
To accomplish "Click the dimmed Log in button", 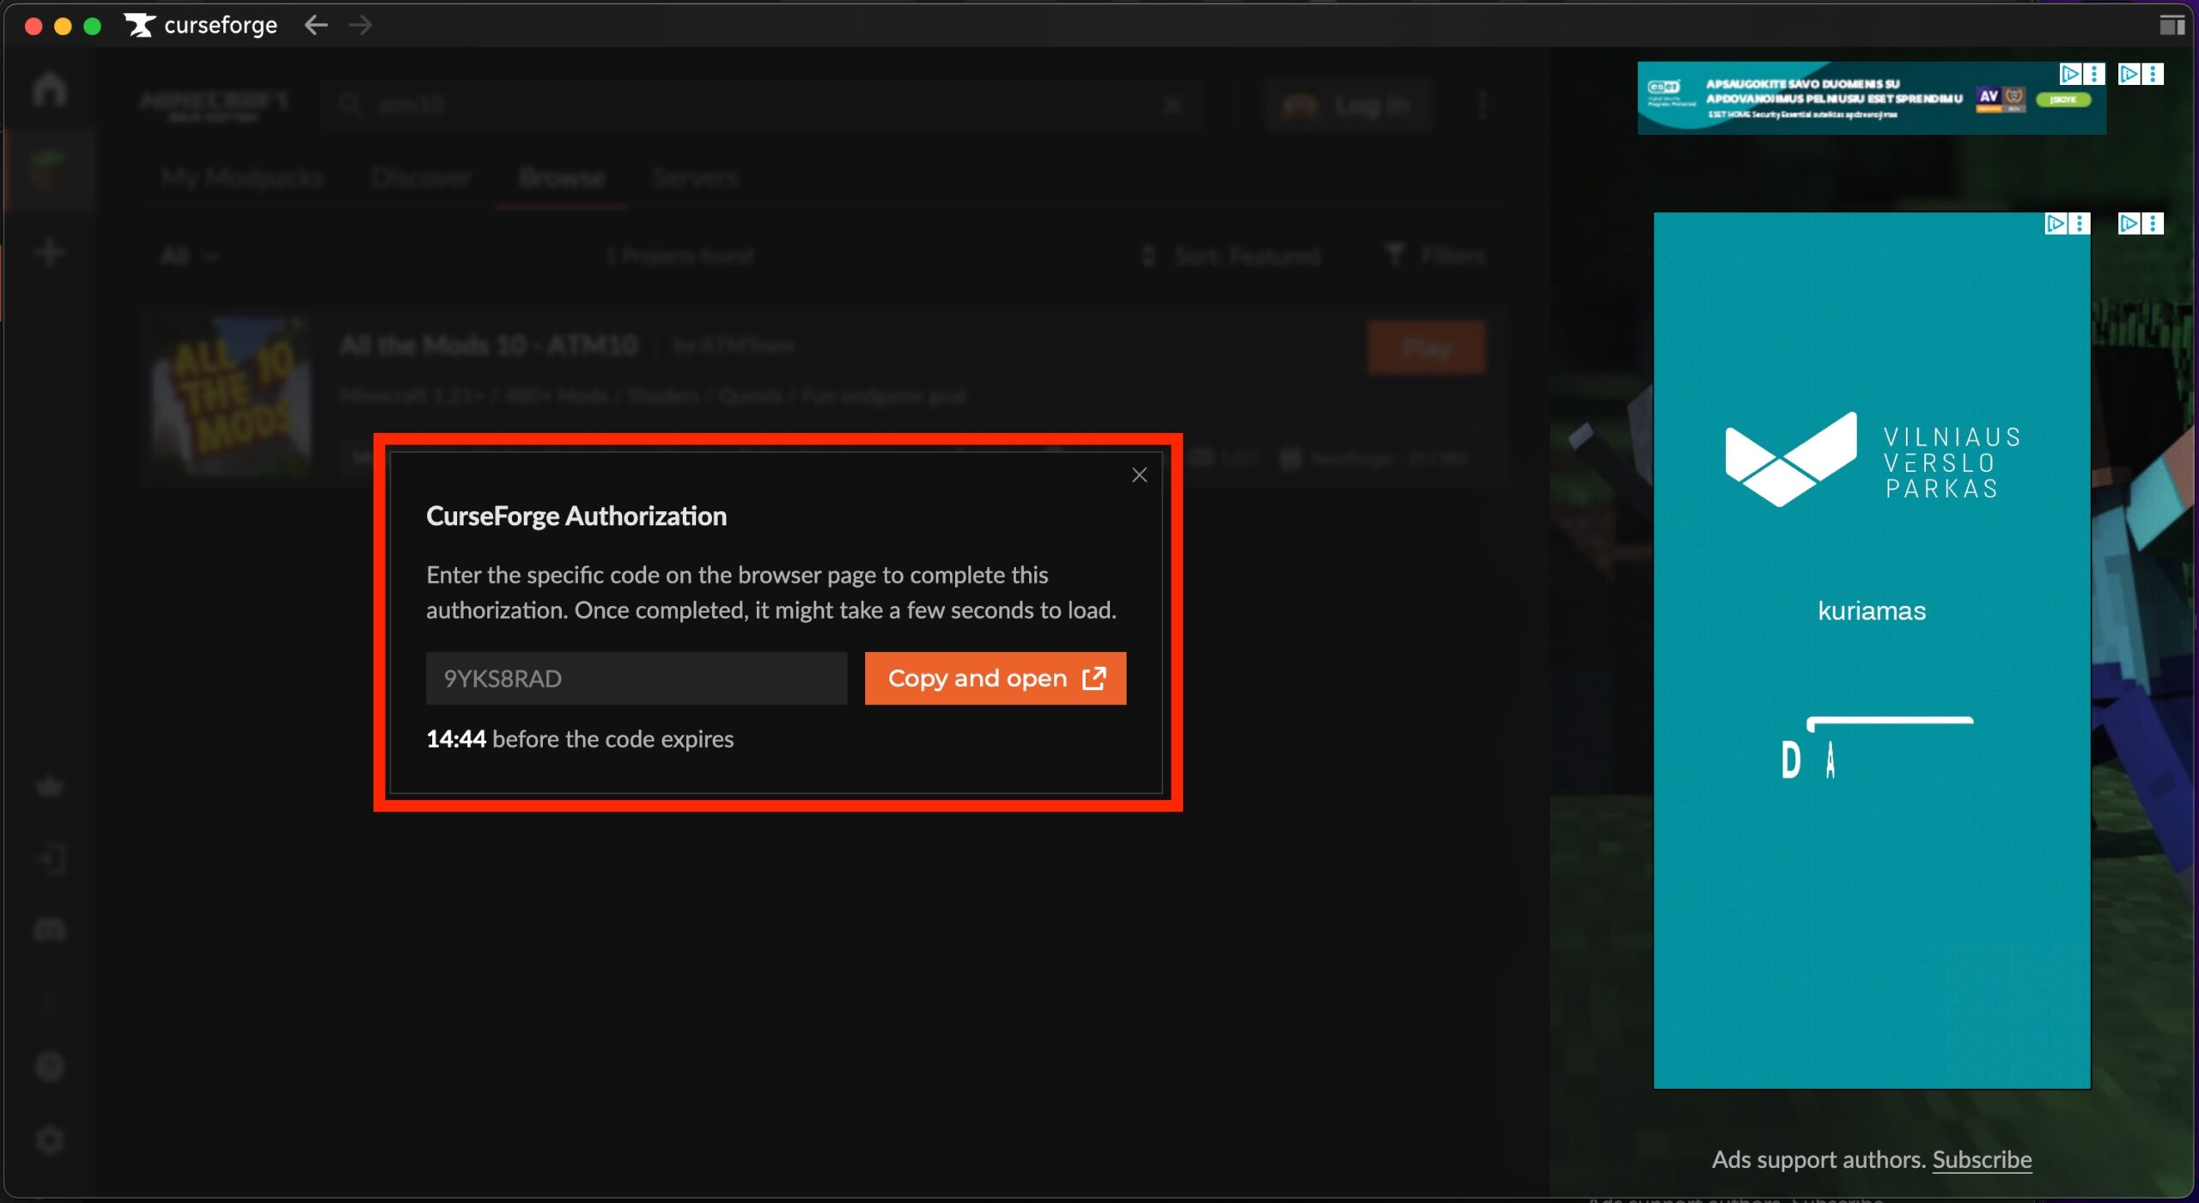I will tap(1349, 106).
